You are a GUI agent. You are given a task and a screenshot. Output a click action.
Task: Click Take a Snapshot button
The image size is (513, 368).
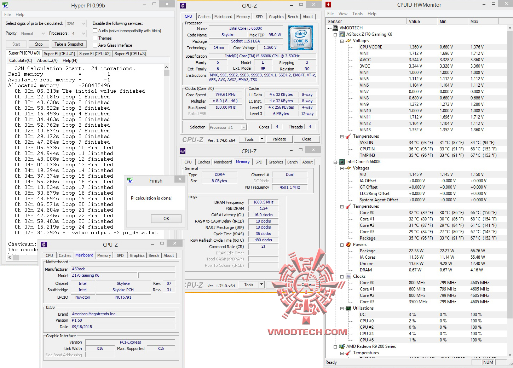[69, 44]
